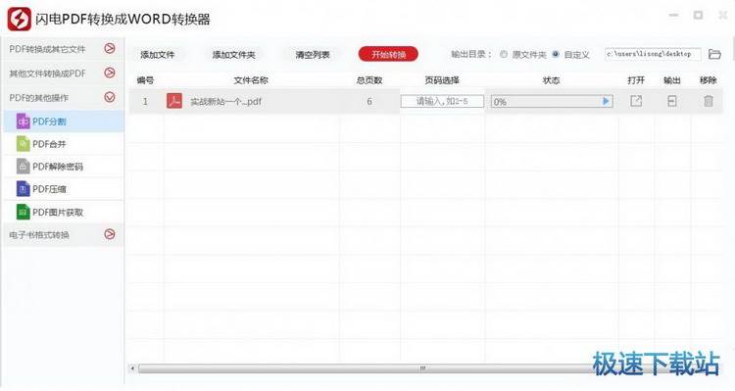Image resolution: width=735 pixels, height=391 pixels.
Task: Click the 编号 column header
Action: click(x=145, y=80)
